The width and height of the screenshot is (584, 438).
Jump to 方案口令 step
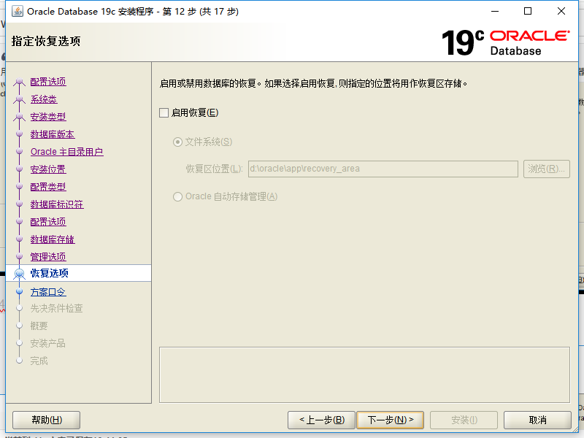48,291
